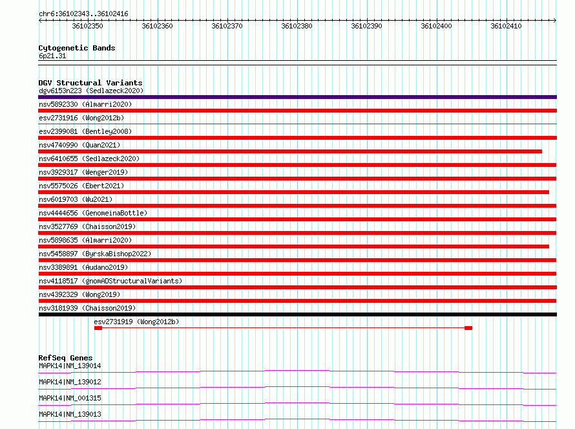This screenshot has width=575, height=429.
Task: Select the 6p21.31 cytogenetic band label
Action: pos(52,56)
